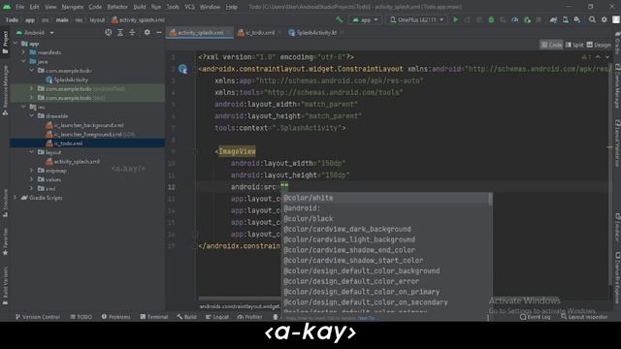Open the Navigate menu
Viewport: 621px width, 349px height.
pyautogui.click(x=73, y=7)
